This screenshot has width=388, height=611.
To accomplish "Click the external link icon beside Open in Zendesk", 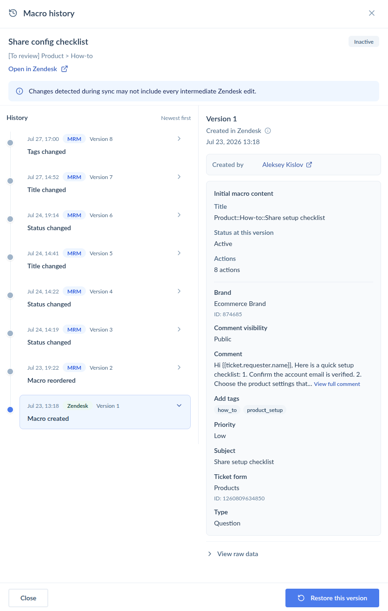I will click(65, 69).
